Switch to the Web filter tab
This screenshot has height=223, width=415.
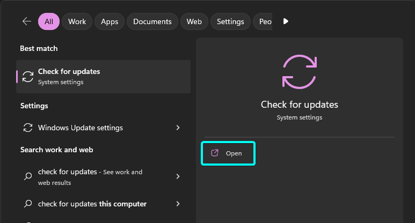[x=194, y=21]
